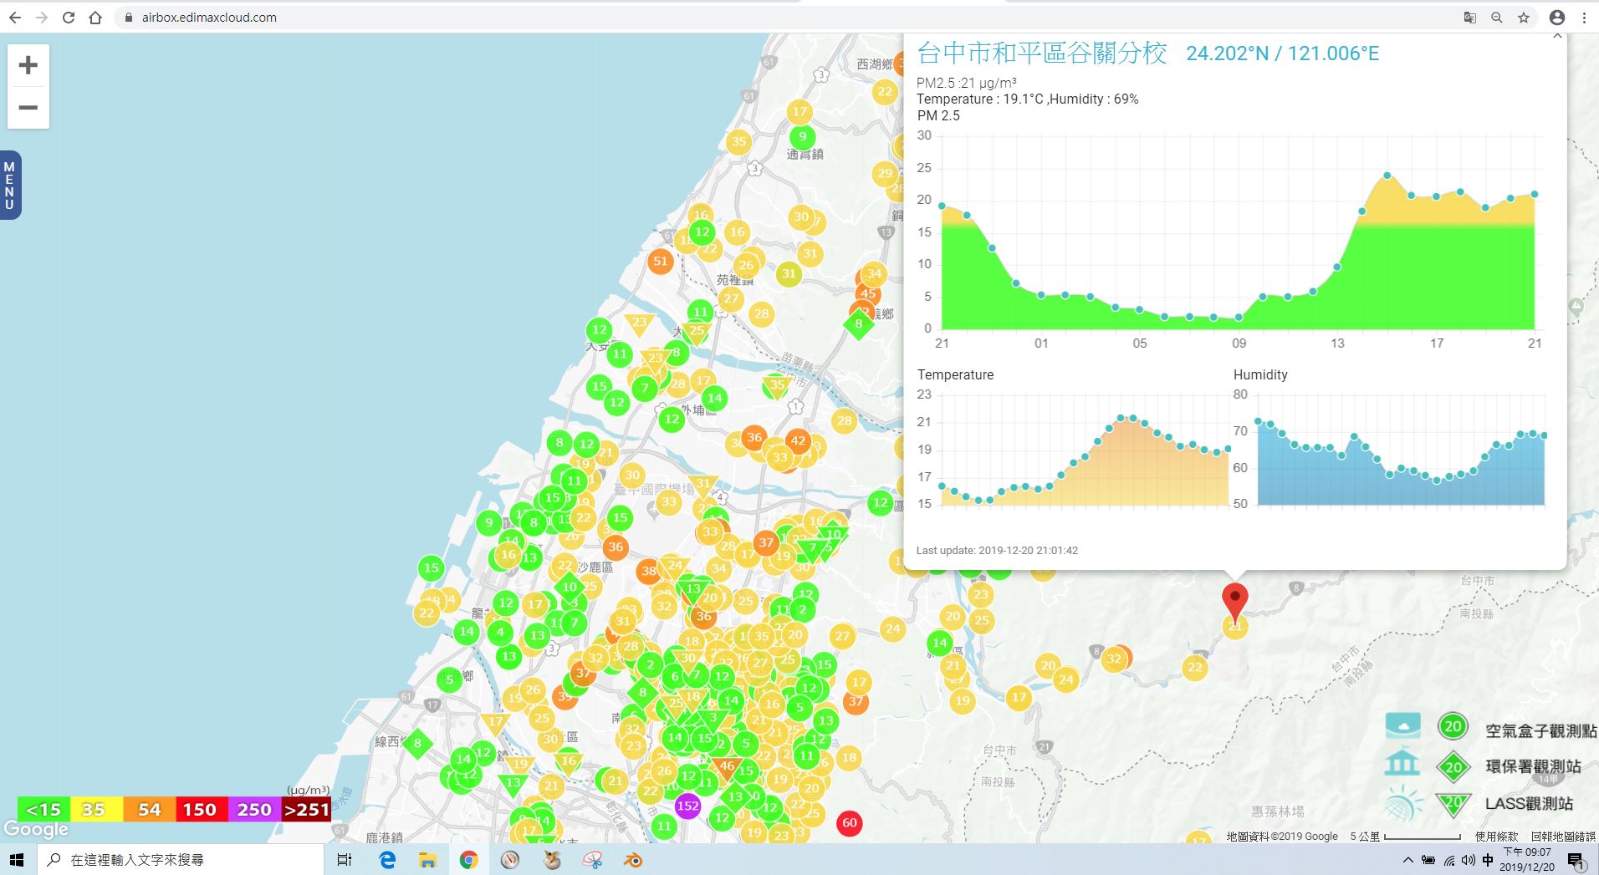Open 回報地圖錯誤 report link
1599x875 pixels.
pyautogui.click(x=1563, y=836)
